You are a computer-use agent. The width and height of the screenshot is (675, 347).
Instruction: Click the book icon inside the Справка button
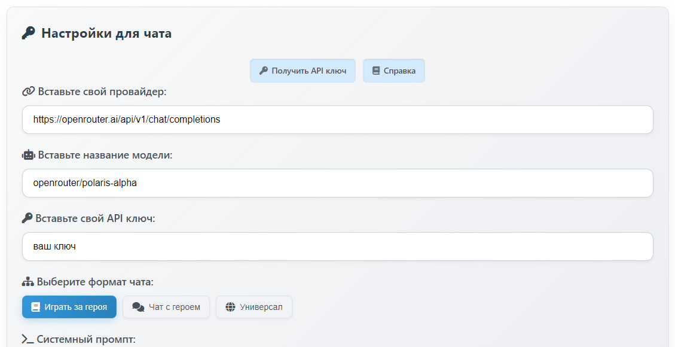[376, 71]
